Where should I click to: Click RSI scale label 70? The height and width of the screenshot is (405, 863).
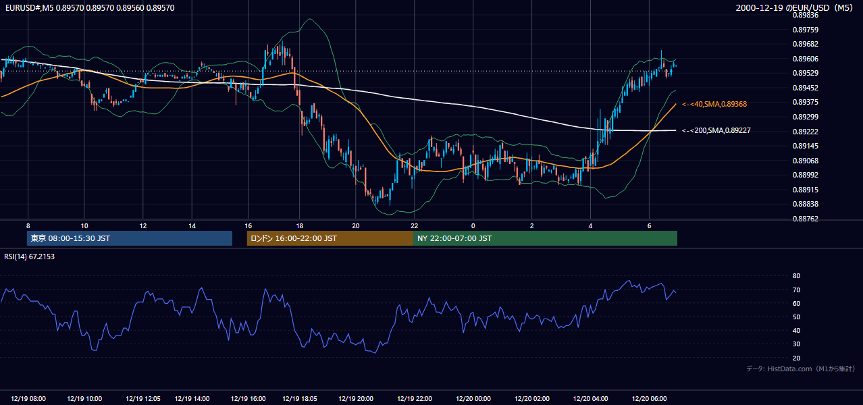click(796, 290)
